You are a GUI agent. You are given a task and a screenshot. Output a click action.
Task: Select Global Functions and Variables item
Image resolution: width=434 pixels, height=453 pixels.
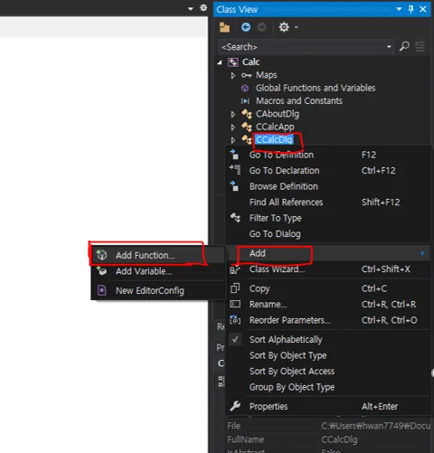(316, 88)
